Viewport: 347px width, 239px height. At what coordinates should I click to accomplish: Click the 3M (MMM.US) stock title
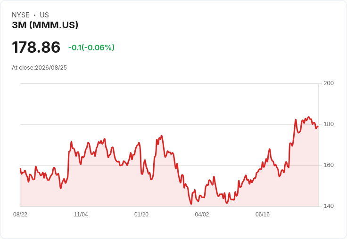pyautogui.click(x=45, y=25)
